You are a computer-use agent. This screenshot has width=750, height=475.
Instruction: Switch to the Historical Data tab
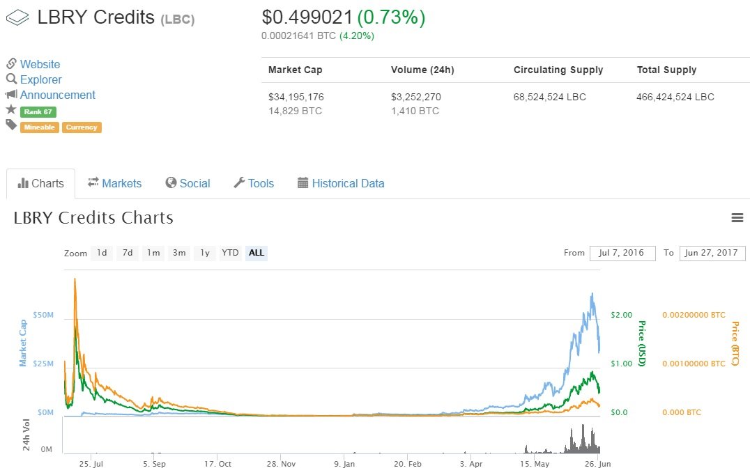[341, 183]
